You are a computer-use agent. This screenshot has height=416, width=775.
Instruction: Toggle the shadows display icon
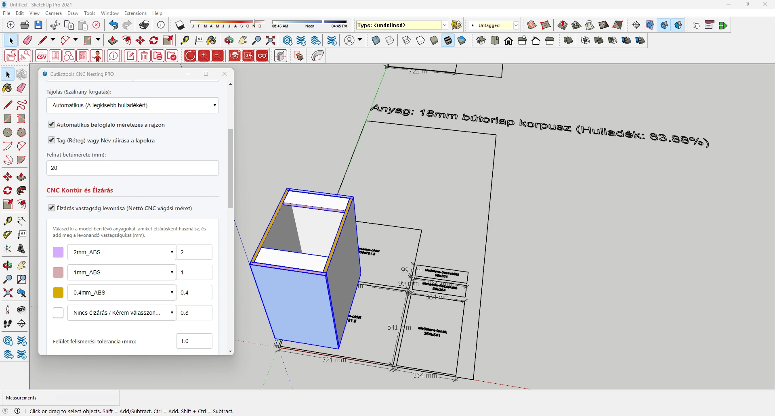click(180, 25)
